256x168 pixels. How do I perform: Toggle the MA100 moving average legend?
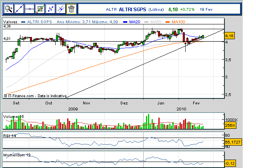pos(178,22)
